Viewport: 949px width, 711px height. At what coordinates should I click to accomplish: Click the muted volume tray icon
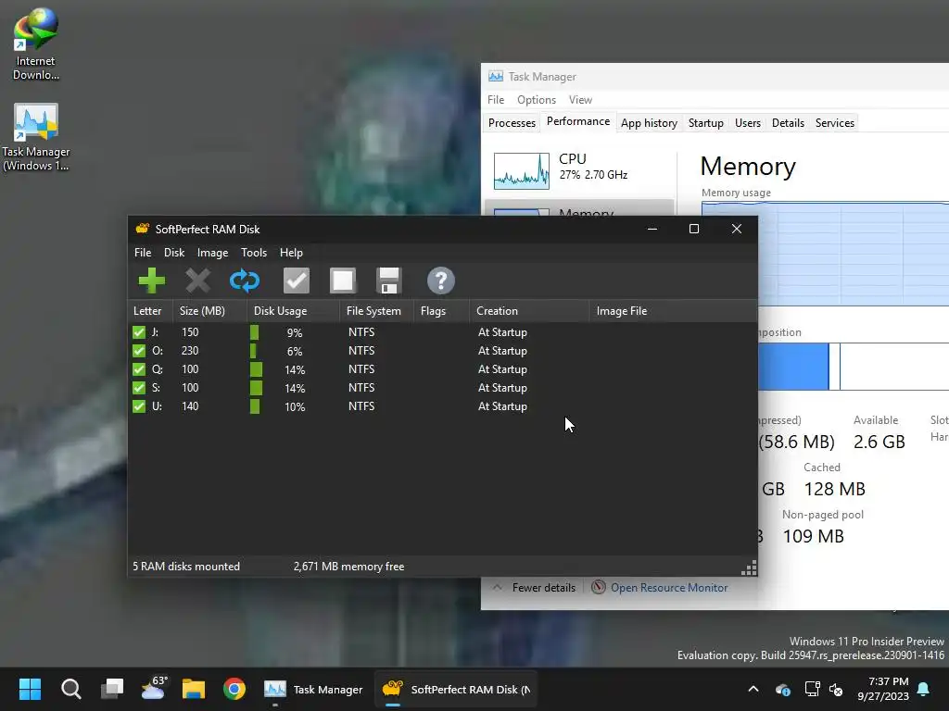[836, 689]
